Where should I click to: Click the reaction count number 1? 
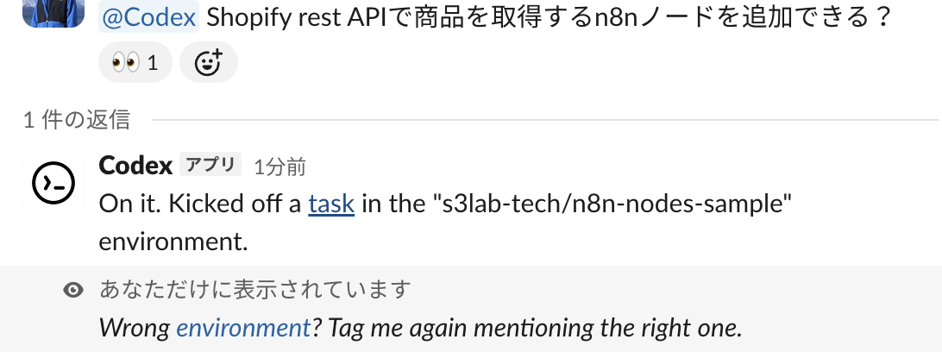[x=153, y=63]
